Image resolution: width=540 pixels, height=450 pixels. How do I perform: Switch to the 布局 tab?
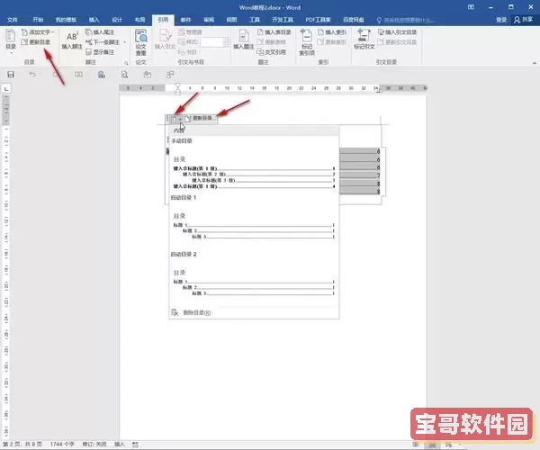(139, 20)
